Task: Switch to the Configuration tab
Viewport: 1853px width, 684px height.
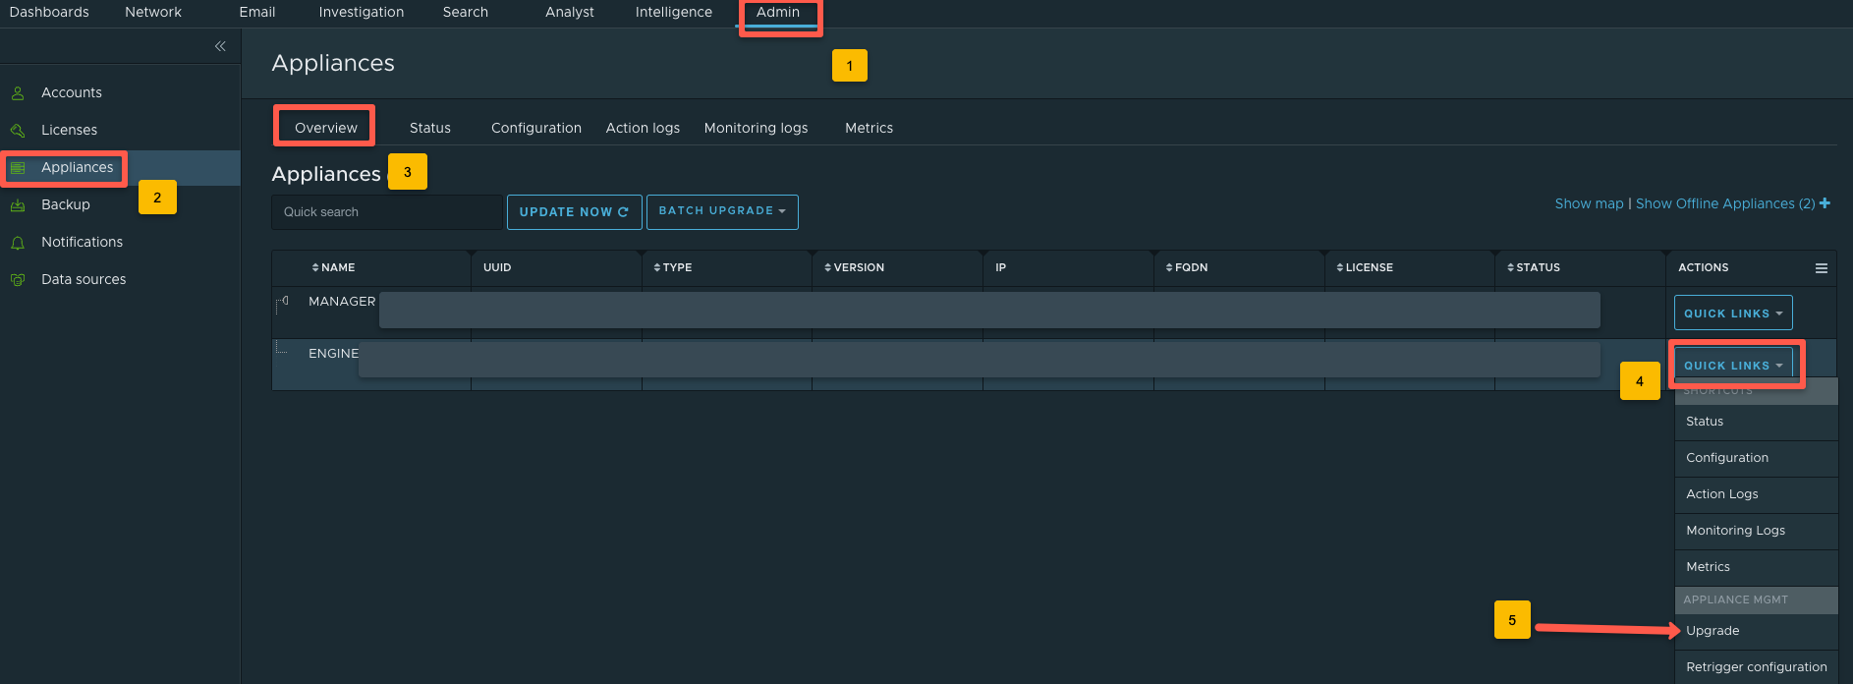Action: coord(535,128)
